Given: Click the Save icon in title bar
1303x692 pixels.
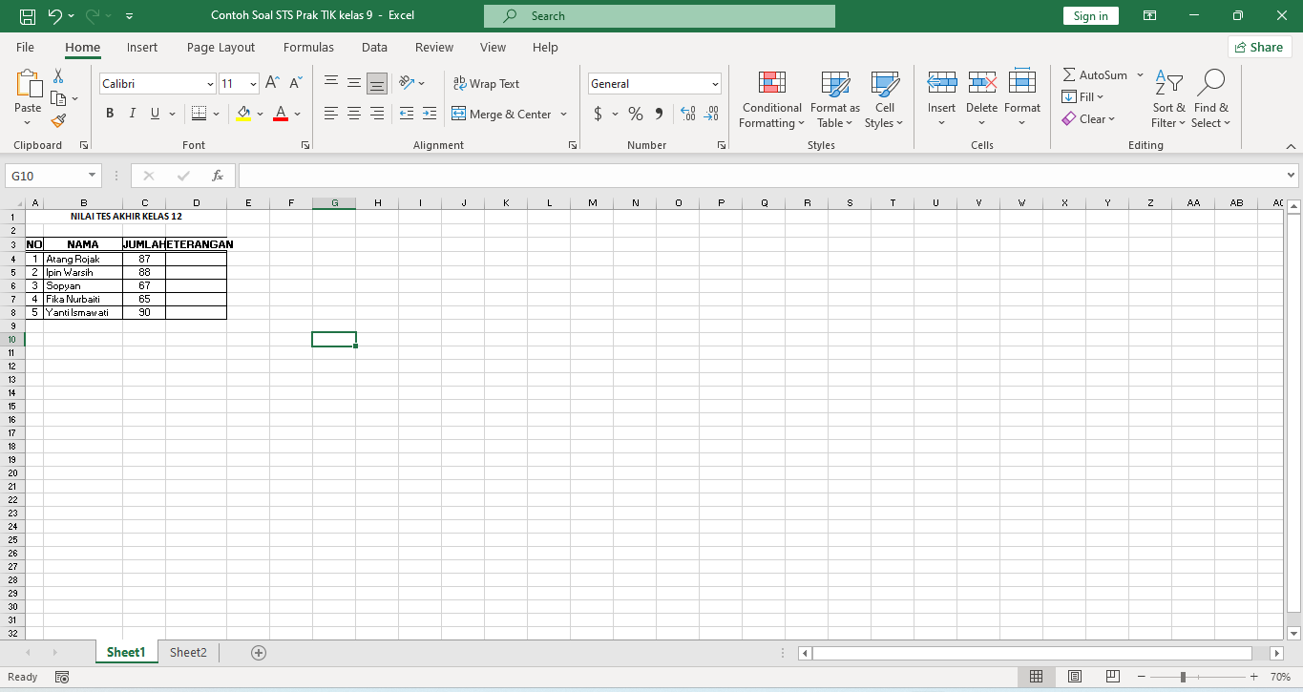Looking at the screenshot, I should [28, 16].
